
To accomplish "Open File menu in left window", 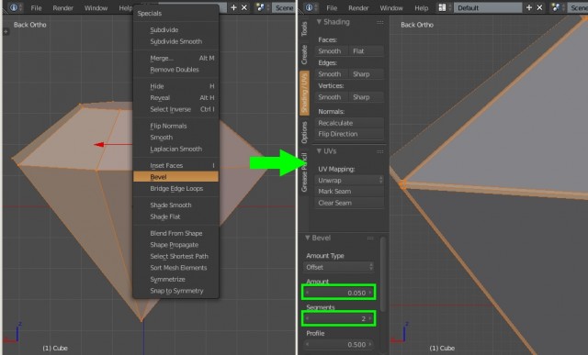I will click(x=36, y=8).
